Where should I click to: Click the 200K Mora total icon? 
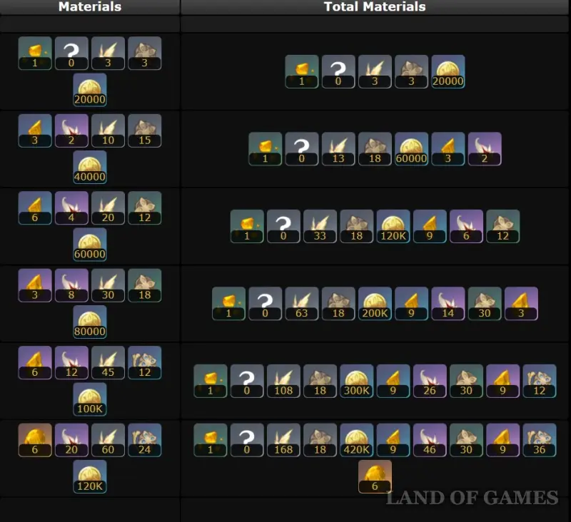[x=375, y=304]
